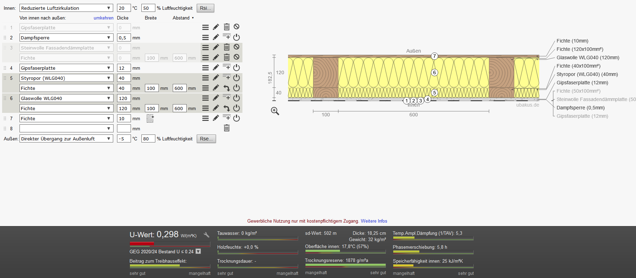Expand the Glaswolle WLG040 material dropdown
The width and height of the screenshot is (636, 278).
(x=66, y=98)
